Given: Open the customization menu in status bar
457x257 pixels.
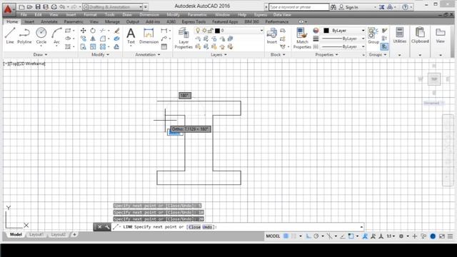Looking at the screenshot, I should [x=451, y=236].
